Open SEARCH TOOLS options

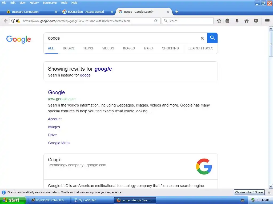coord(201,48)
